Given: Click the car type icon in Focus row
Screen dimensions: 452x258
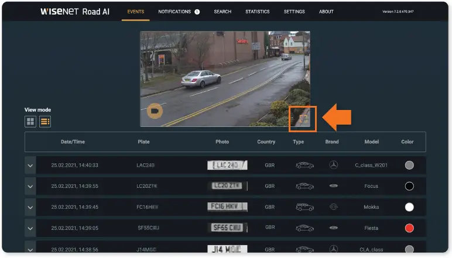Looking at the screenshot, I should pyautogui.click(x=304, y=186).
